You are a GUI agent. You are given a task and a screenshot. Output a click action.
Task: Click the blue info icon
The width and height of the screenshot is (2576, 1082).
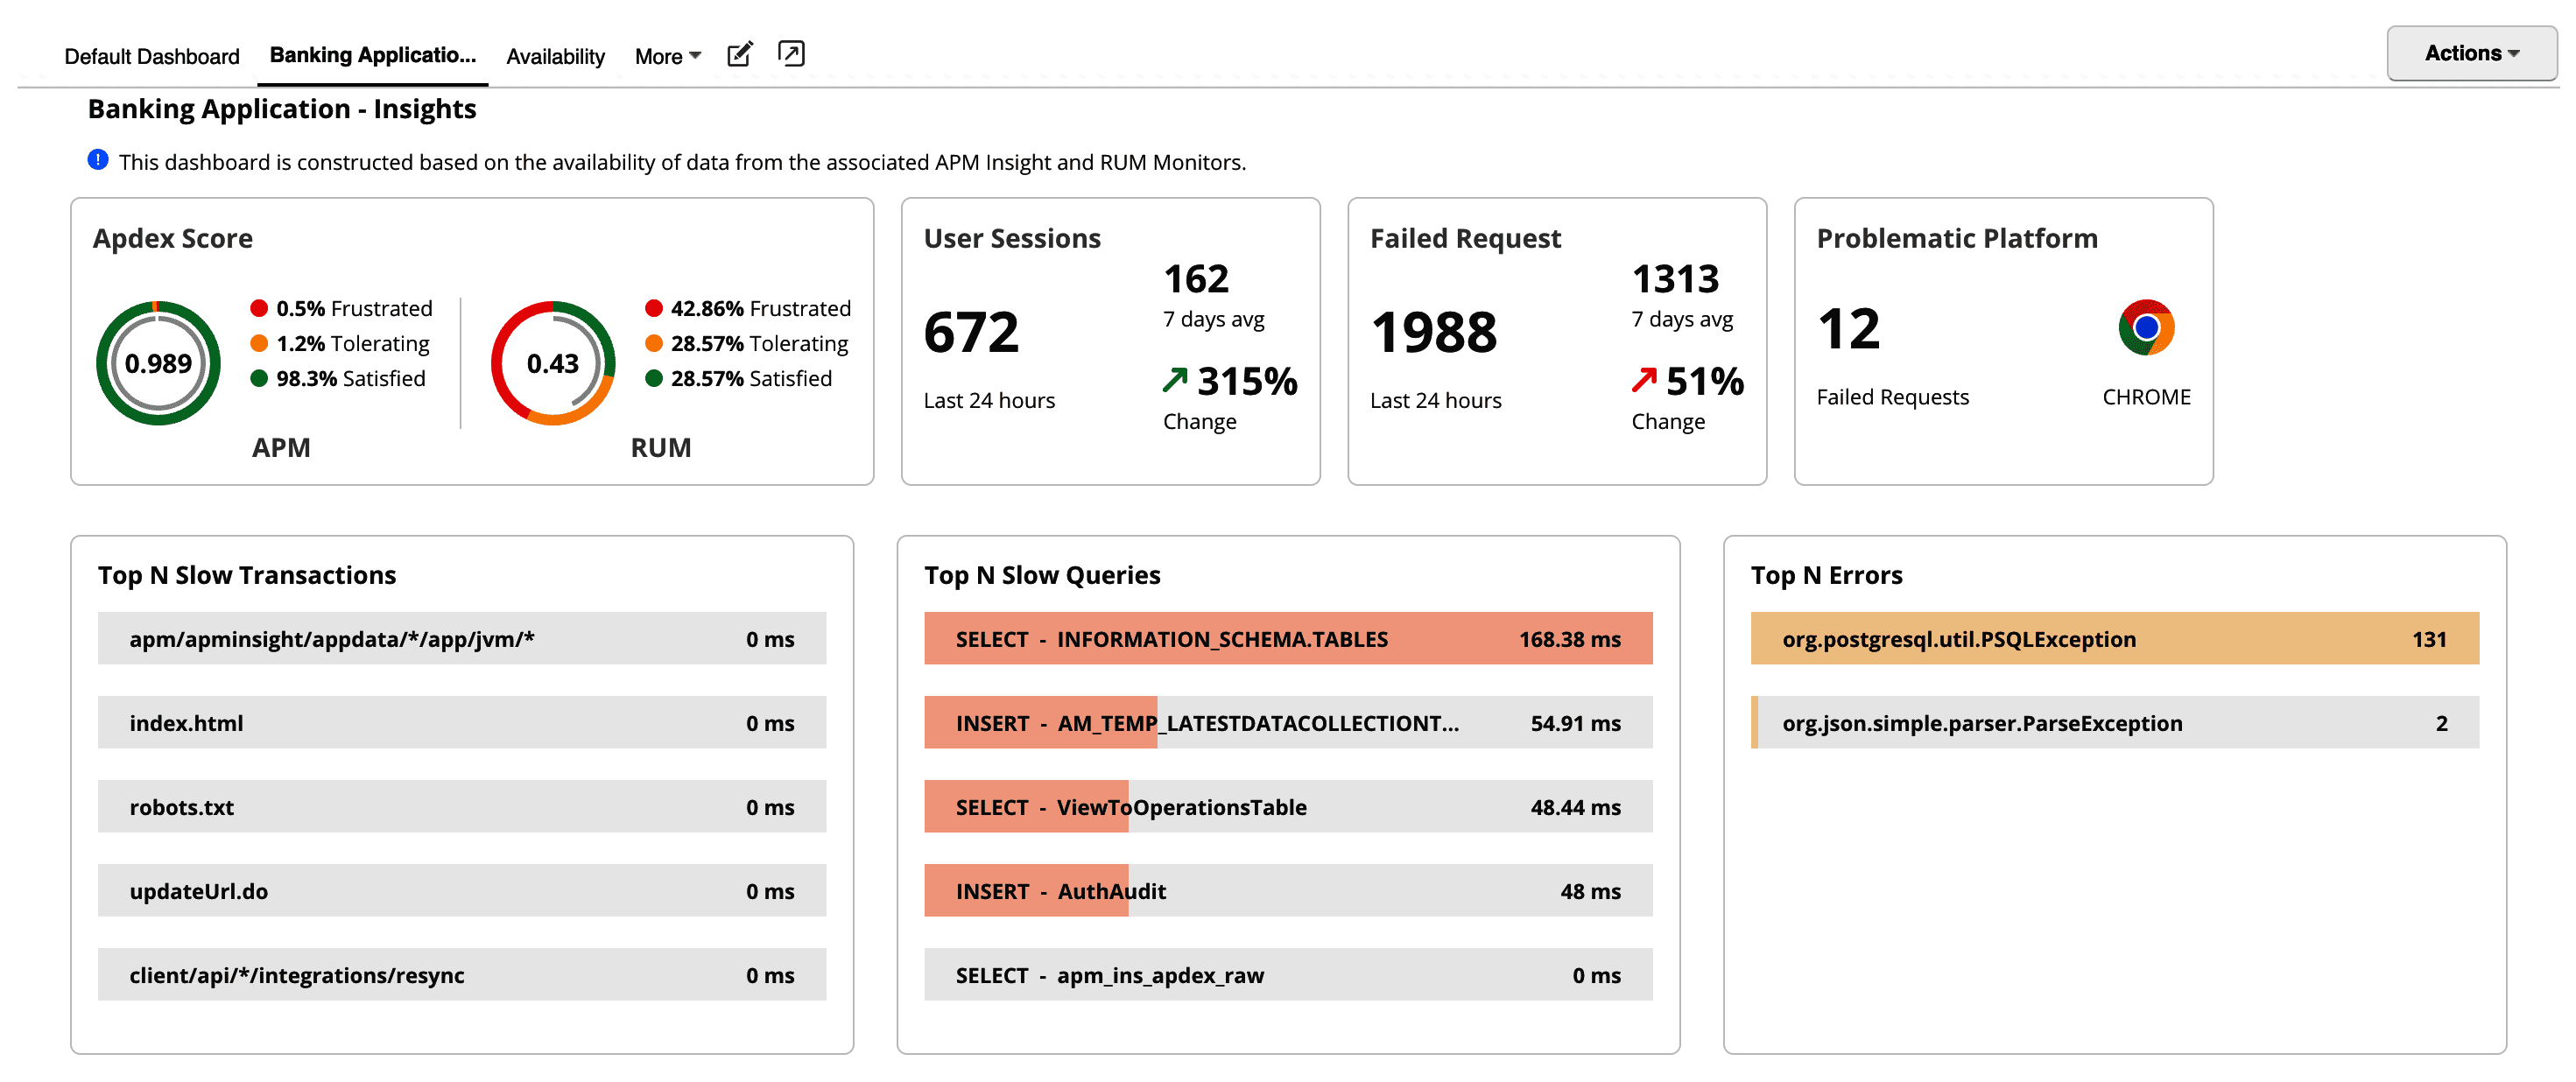click(98, 160)
